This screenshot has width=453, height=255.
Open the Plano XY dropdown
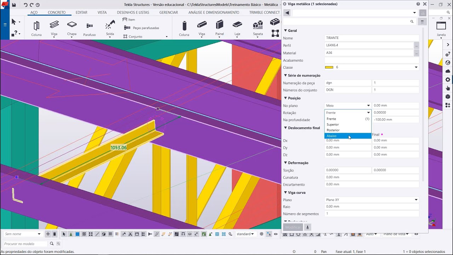[372, 200]
